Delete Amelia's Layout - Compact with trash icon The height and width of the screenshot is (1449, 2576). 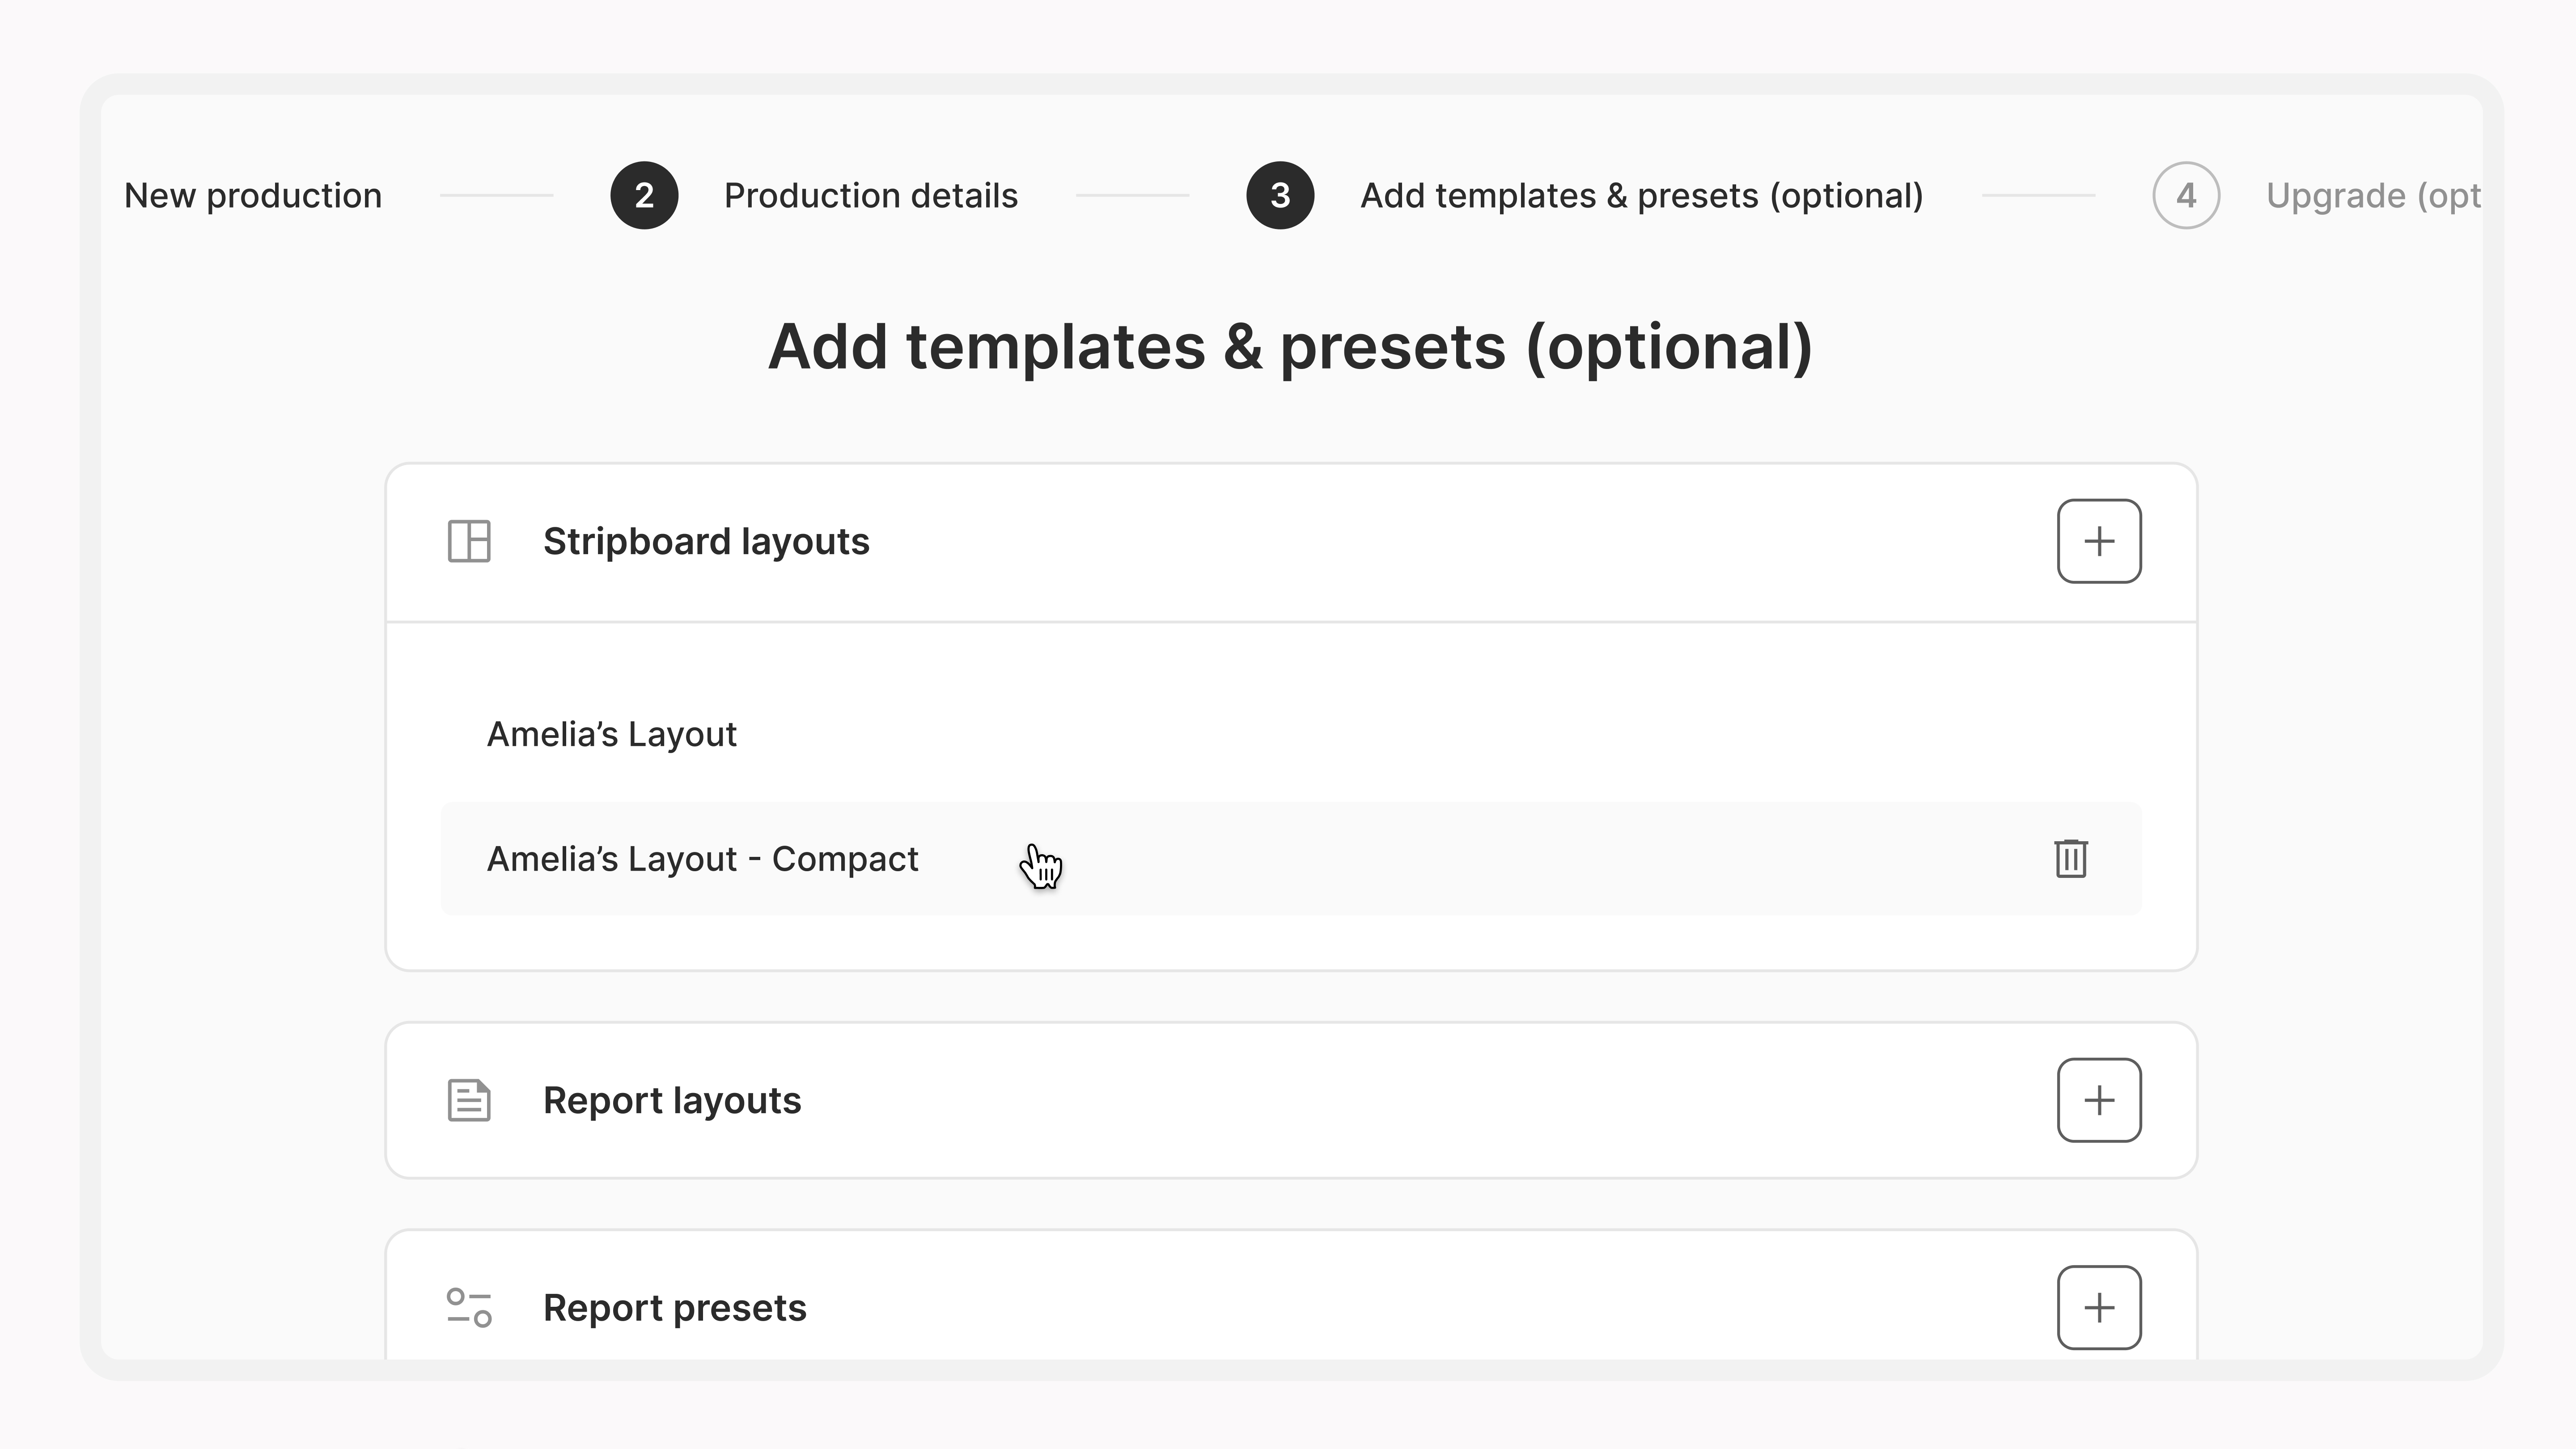[2070, 858]
